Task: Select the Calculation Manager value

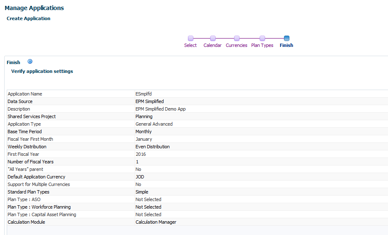Action: 156,222
